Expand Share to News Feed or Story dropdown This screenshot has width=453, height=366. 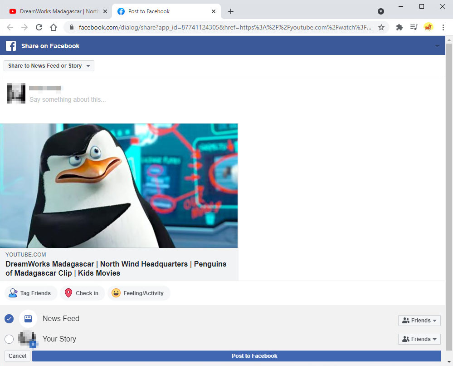coord(49,66)
